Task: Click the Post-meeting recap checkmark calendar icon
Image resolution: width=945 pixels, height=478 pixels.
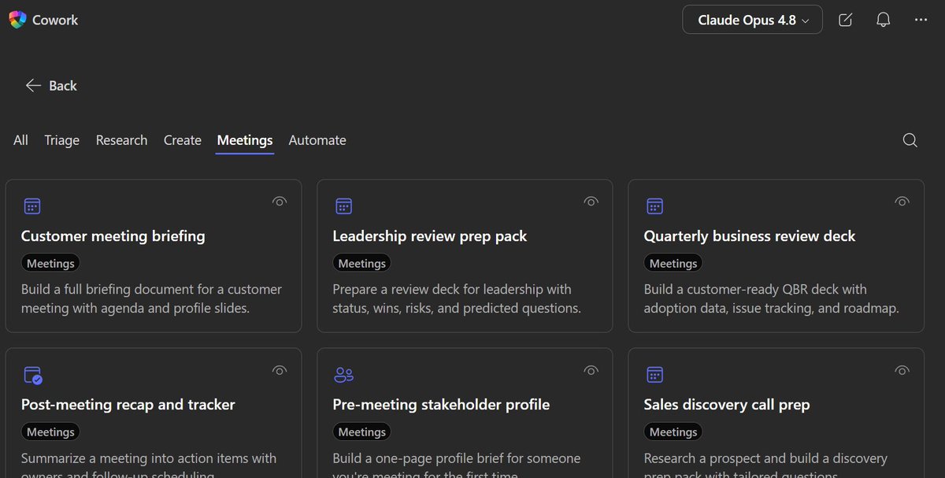Action: (32, 375)
